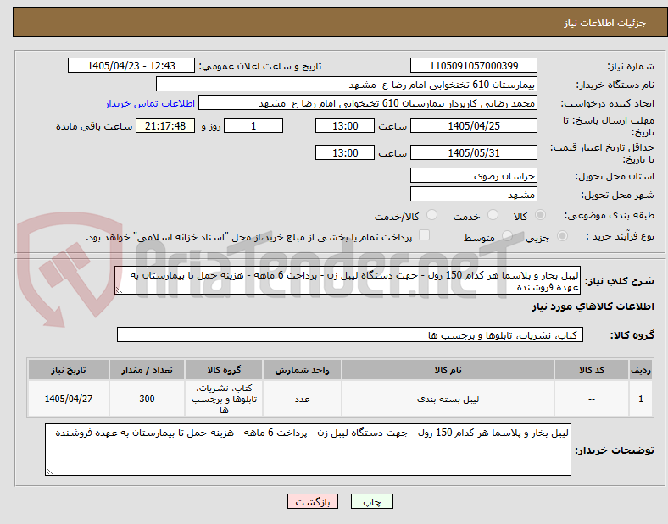Click the price validity date 1405/05/31 field
This screenshot has height=524, width=668.
(474, 152)
